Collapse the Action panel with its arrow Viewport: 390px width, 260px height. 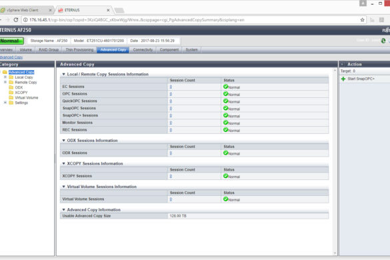342,64
